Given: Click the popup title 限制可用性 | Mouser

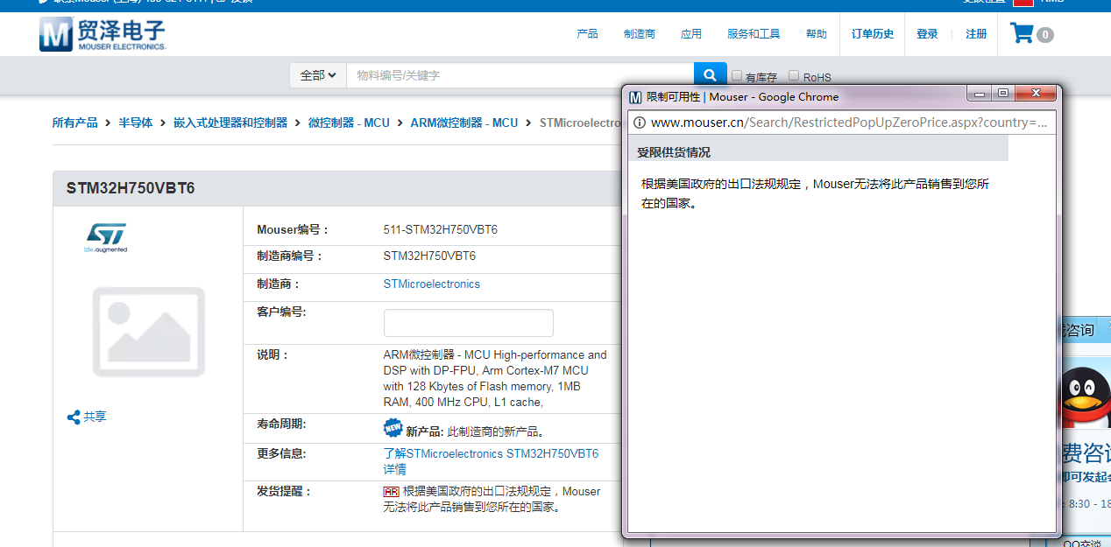Looking at the screenshot, I should [743, 97].
